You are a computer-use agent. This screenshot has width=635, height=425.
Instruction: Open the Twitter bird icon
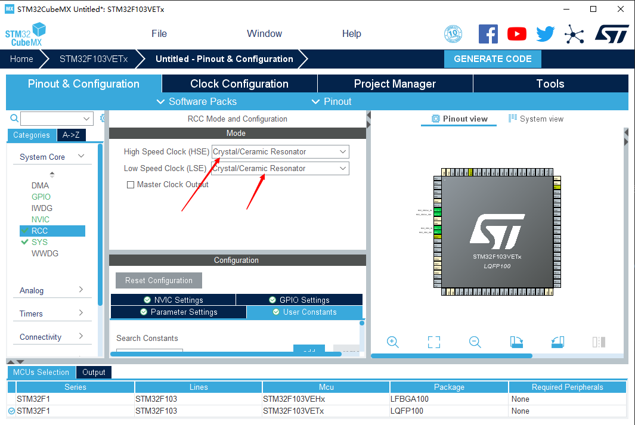546,34
